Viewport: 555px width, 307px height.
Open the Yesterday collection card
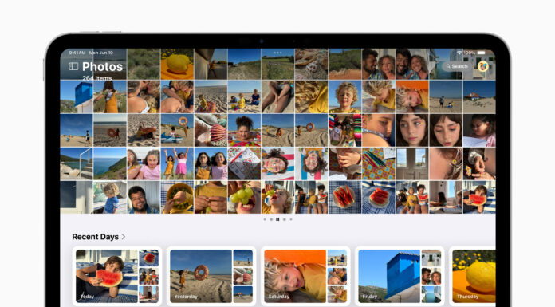211,276
